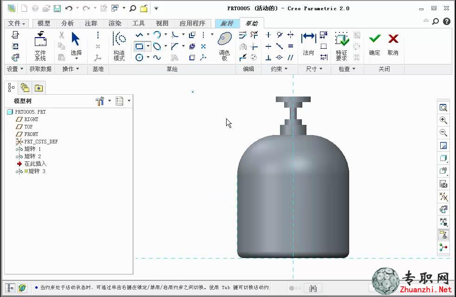Select the Fillet sketch tool

(175, 35)
